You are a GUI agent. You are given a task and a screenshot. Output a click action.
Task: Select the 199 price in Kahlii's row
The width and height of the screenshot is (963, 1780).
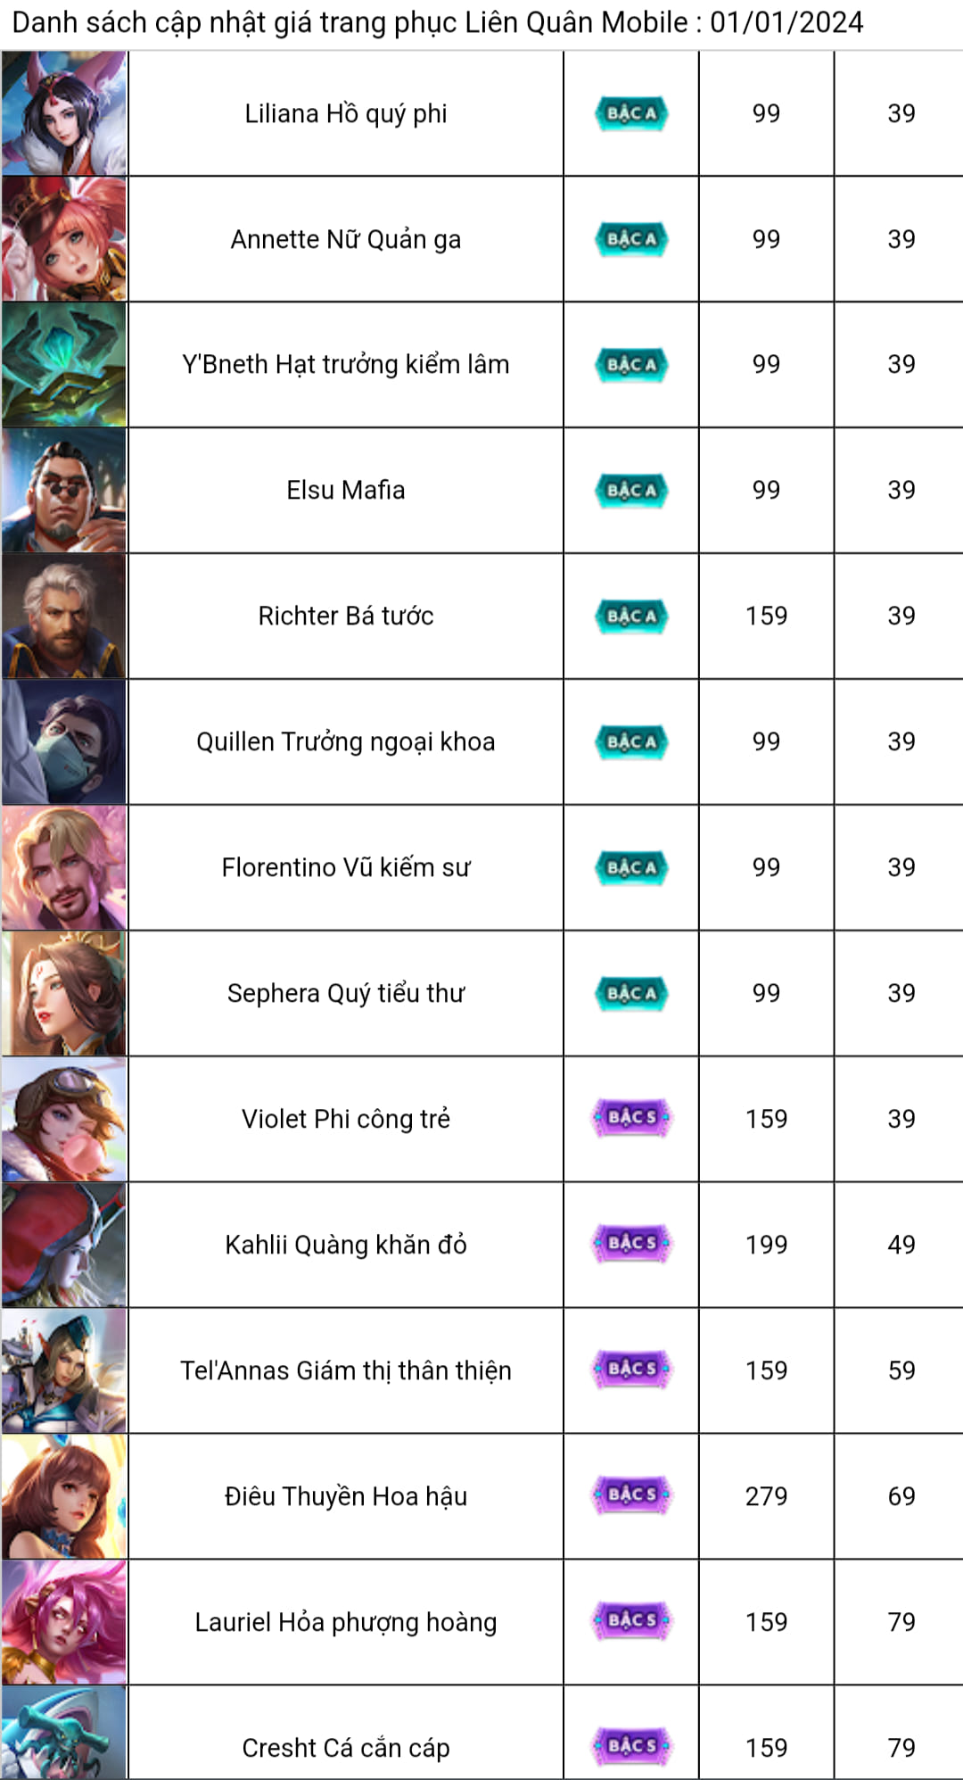point(767,1245)
